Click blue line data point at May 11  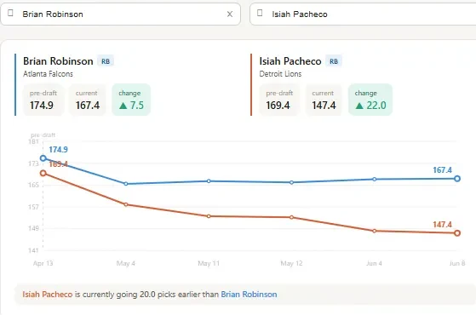click(209, 181)
